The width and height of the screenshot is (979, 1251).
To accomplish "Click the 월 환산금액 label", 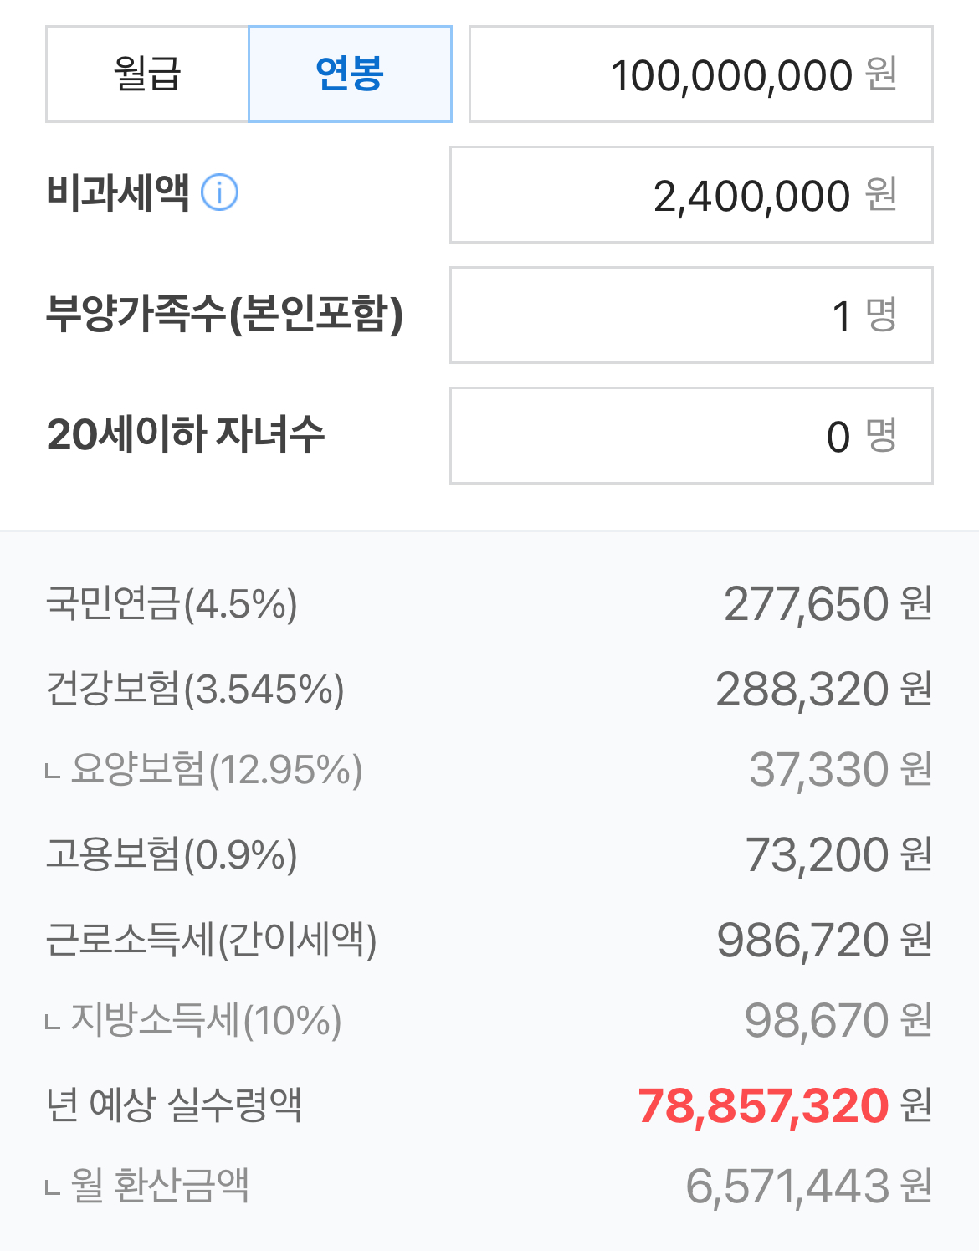I will point(159,1186).
